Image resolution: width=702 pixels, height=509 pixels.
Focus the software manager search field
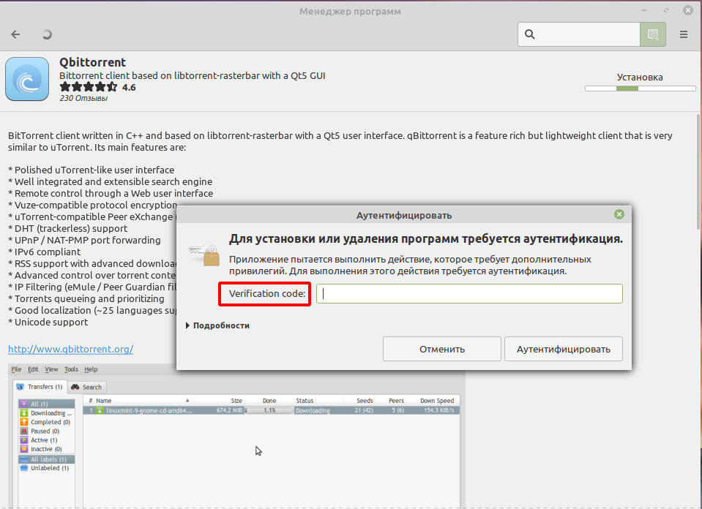579,34
